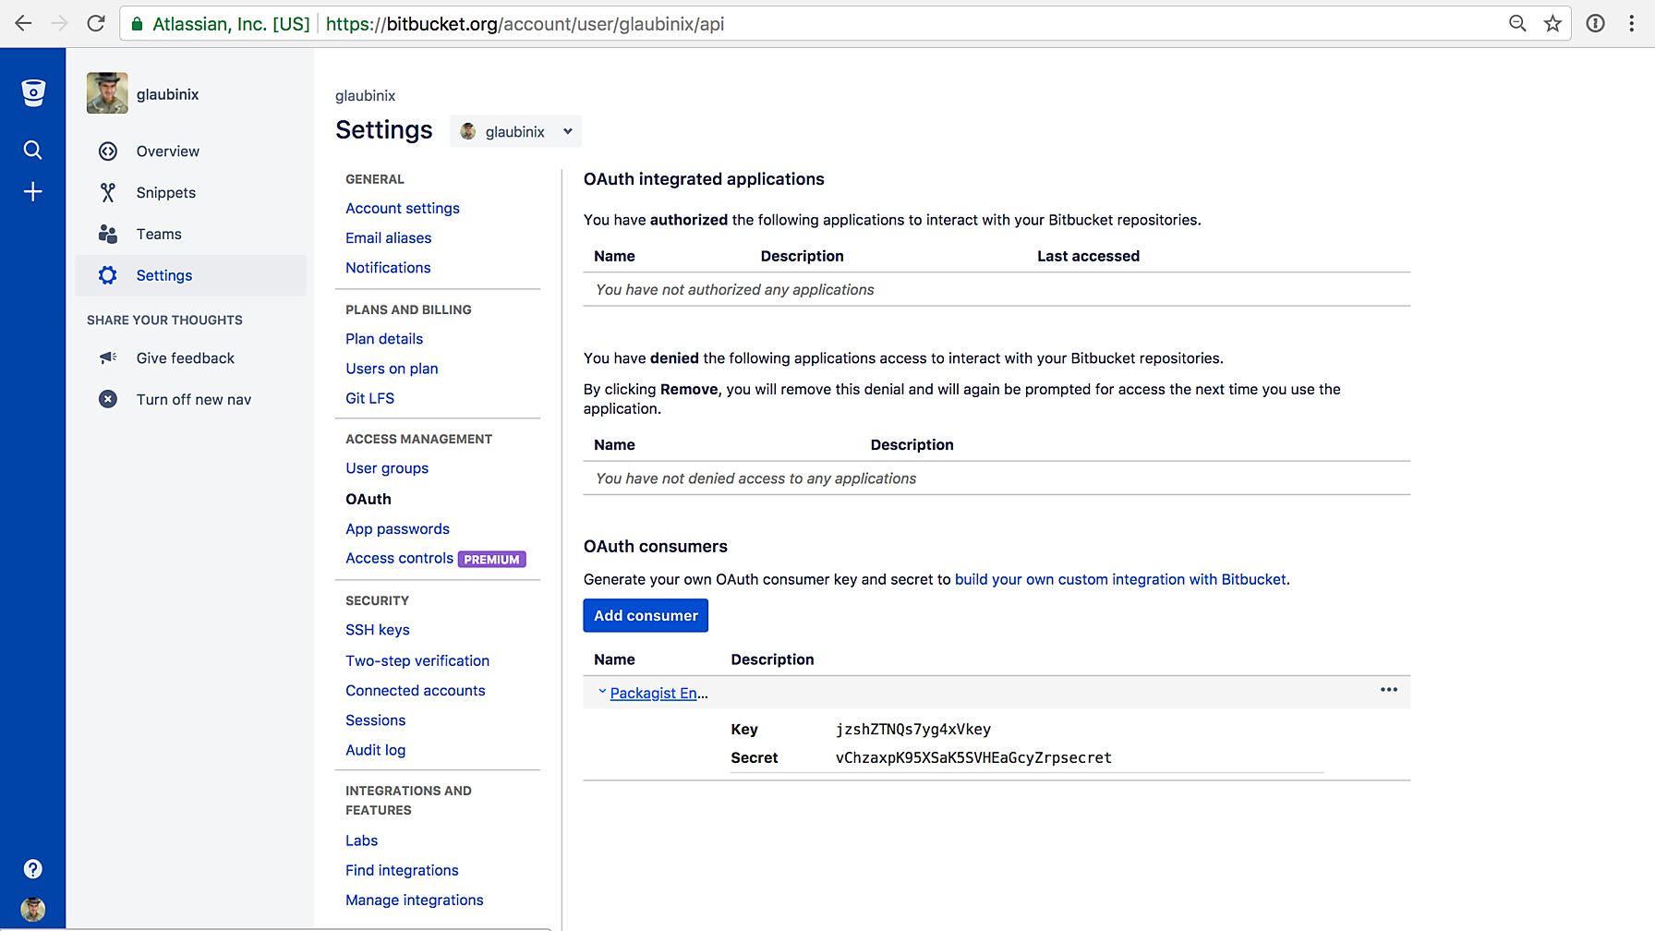Image resolution: width=1655 pixels, height=931 pixels.
Task: Open Email aliases link
Action: click(388, 238)
